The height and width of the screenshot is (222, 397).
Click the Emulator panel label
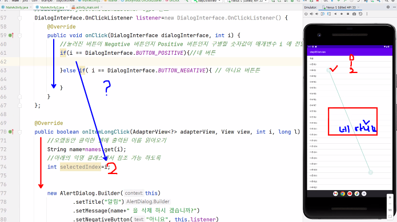(x=311, y=7)
